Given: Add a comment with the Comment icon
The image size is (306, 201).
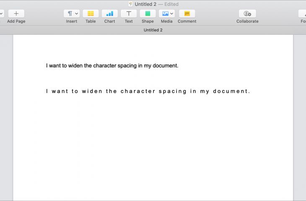Looking at the screenshot, I should pyautogui.click(x=187, y=14).
